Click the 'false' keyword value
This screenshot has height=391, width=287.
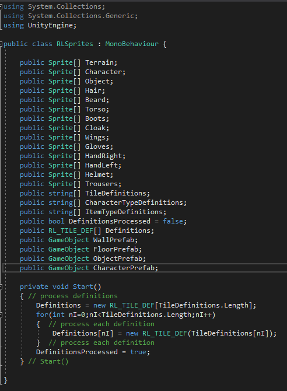173,221
